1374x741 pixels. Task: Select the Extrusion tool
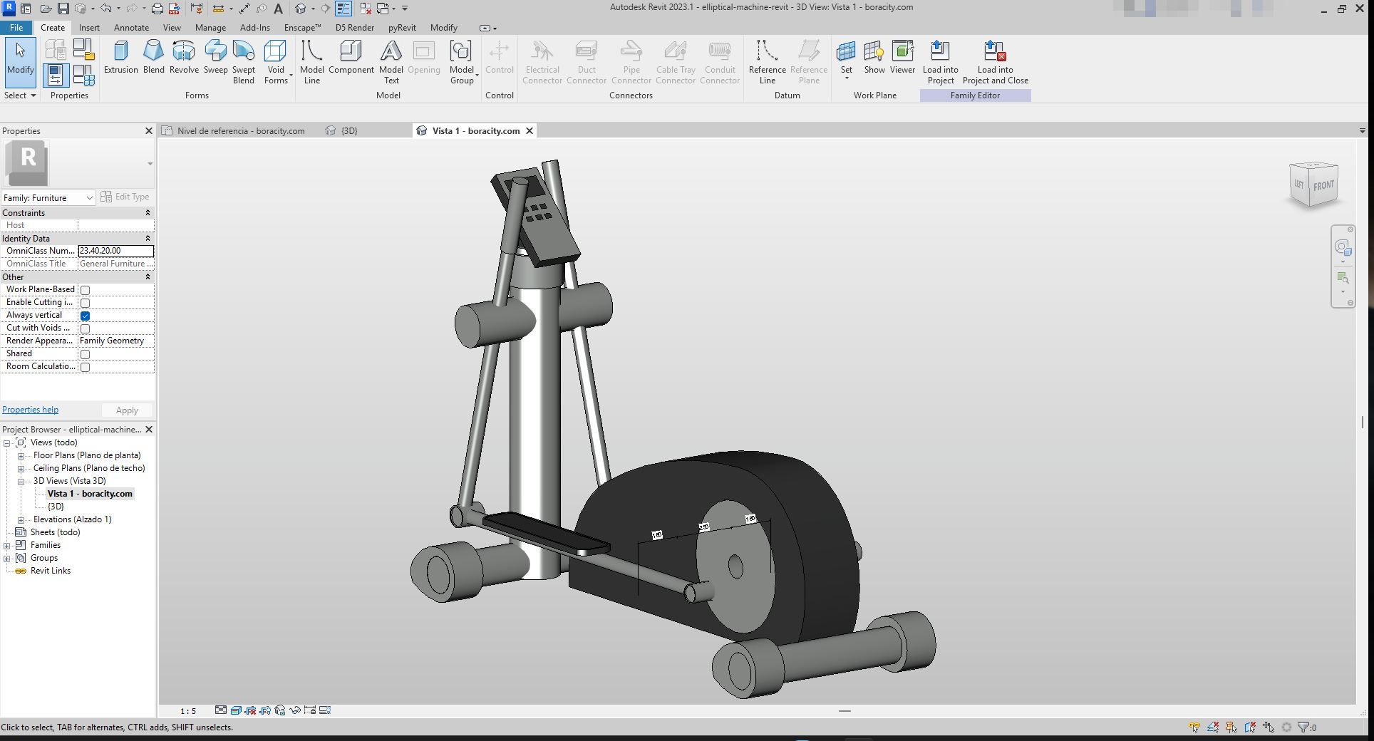coord(120,57)
